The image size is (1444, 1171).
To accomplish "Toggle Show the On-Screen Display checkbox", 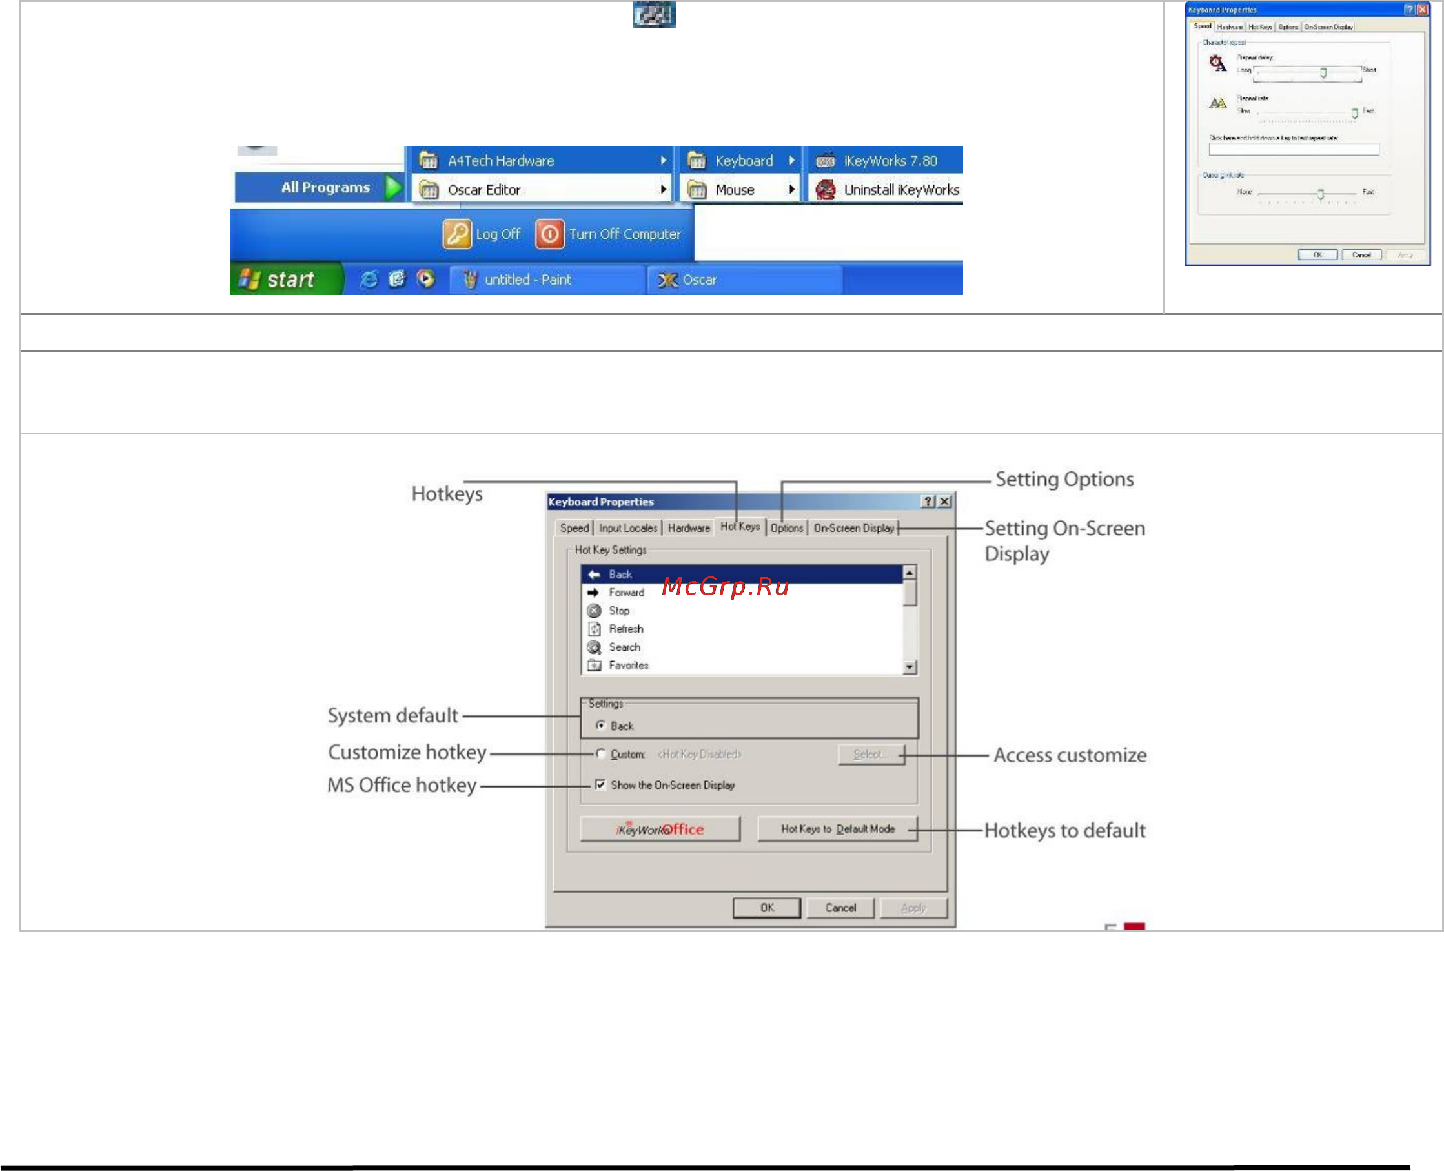I will point(600,784).
